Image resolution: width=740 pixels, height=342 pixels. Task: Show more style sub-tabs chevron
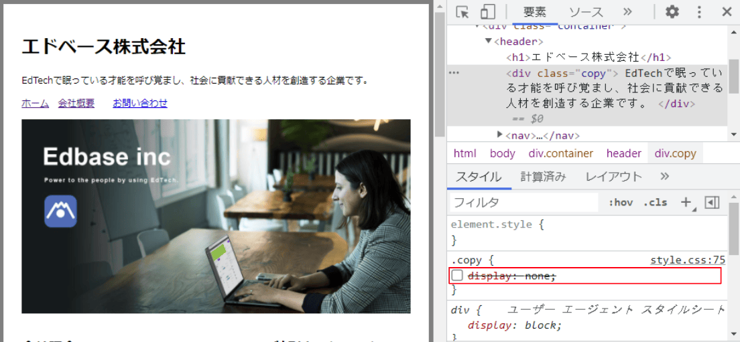[665, 176]
